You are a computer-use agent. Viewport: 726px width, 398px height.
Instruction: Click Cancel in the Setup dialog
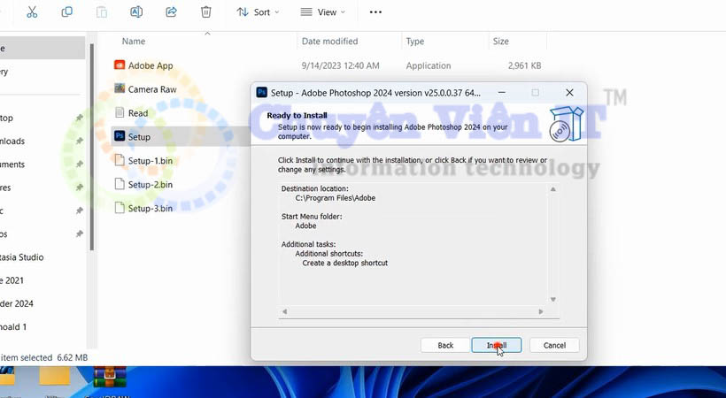(554, 345)
